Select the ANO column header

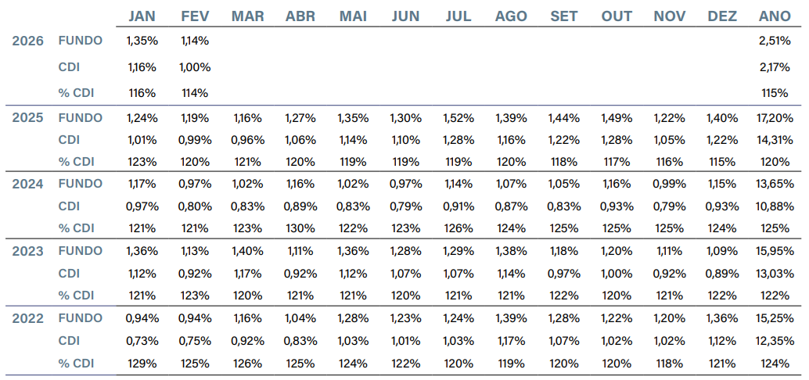click(x=775, y=16)
